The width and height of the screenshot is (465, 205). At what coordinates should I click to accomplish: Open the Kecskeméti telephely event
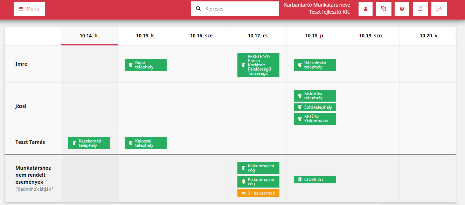pos(89,143)
